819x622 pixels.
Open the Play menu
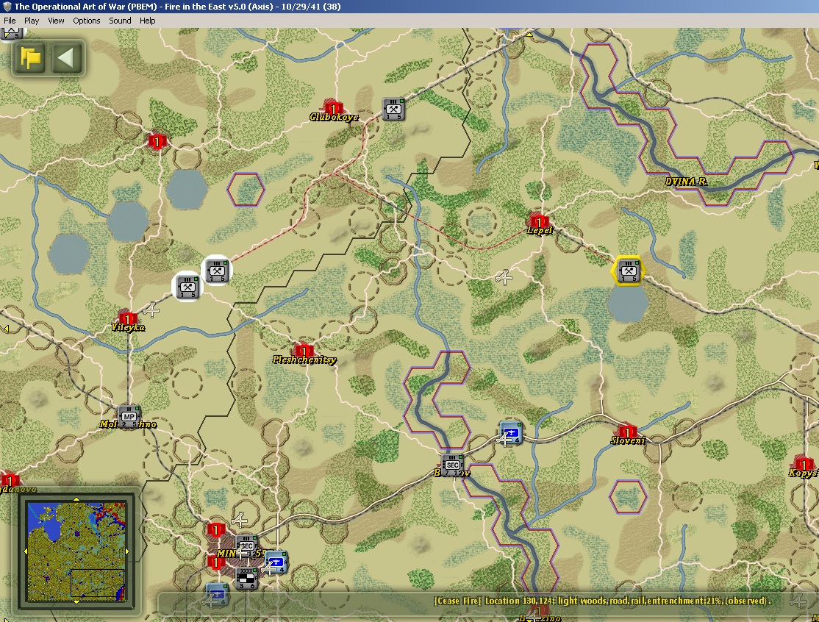(32, 21)
